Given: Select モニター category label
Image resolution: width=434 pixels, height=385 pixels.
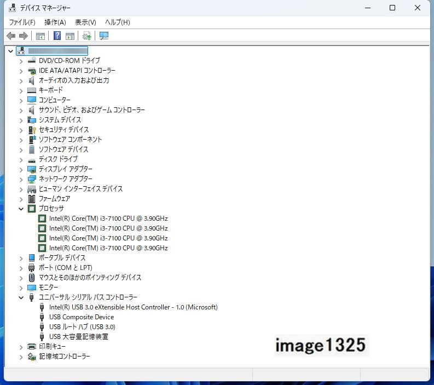Looking at the screenshot, I should coord(49,288).
